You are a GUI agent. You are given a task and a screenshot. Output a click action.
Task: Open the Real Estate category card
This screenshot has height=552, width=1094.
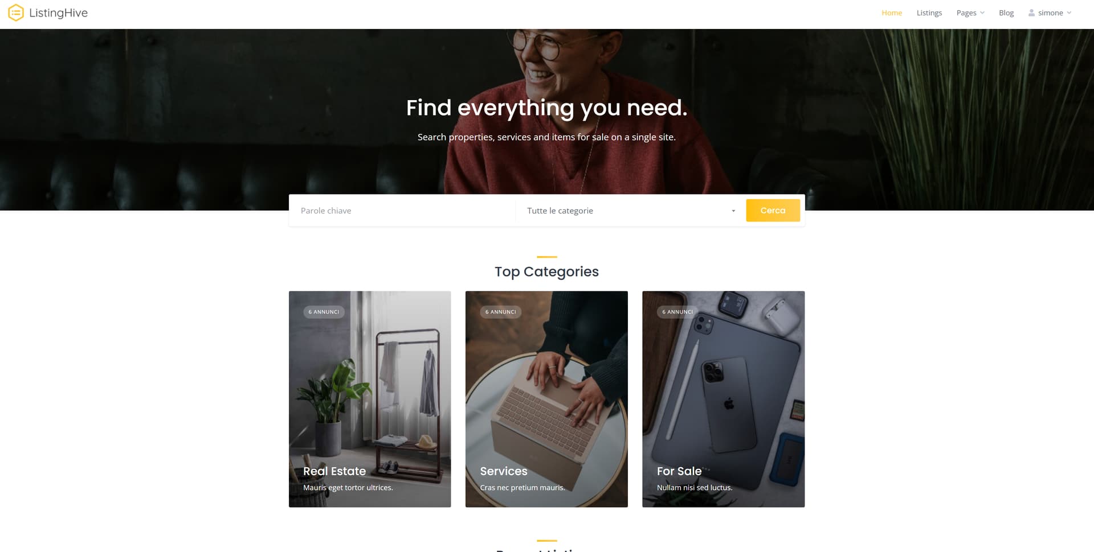(370, 399)
